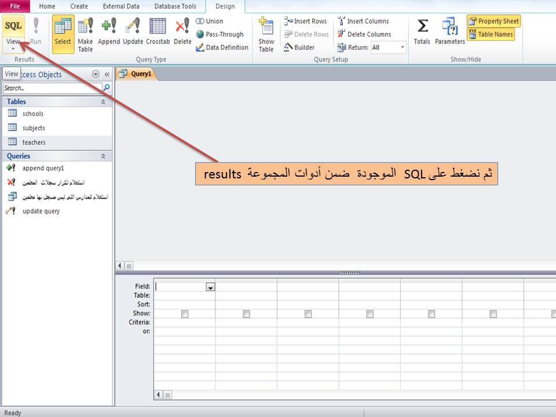Screen dimensions: 556x417
Task: Select the SQL View icon in Results group
Action: click(x=12, y=26)
